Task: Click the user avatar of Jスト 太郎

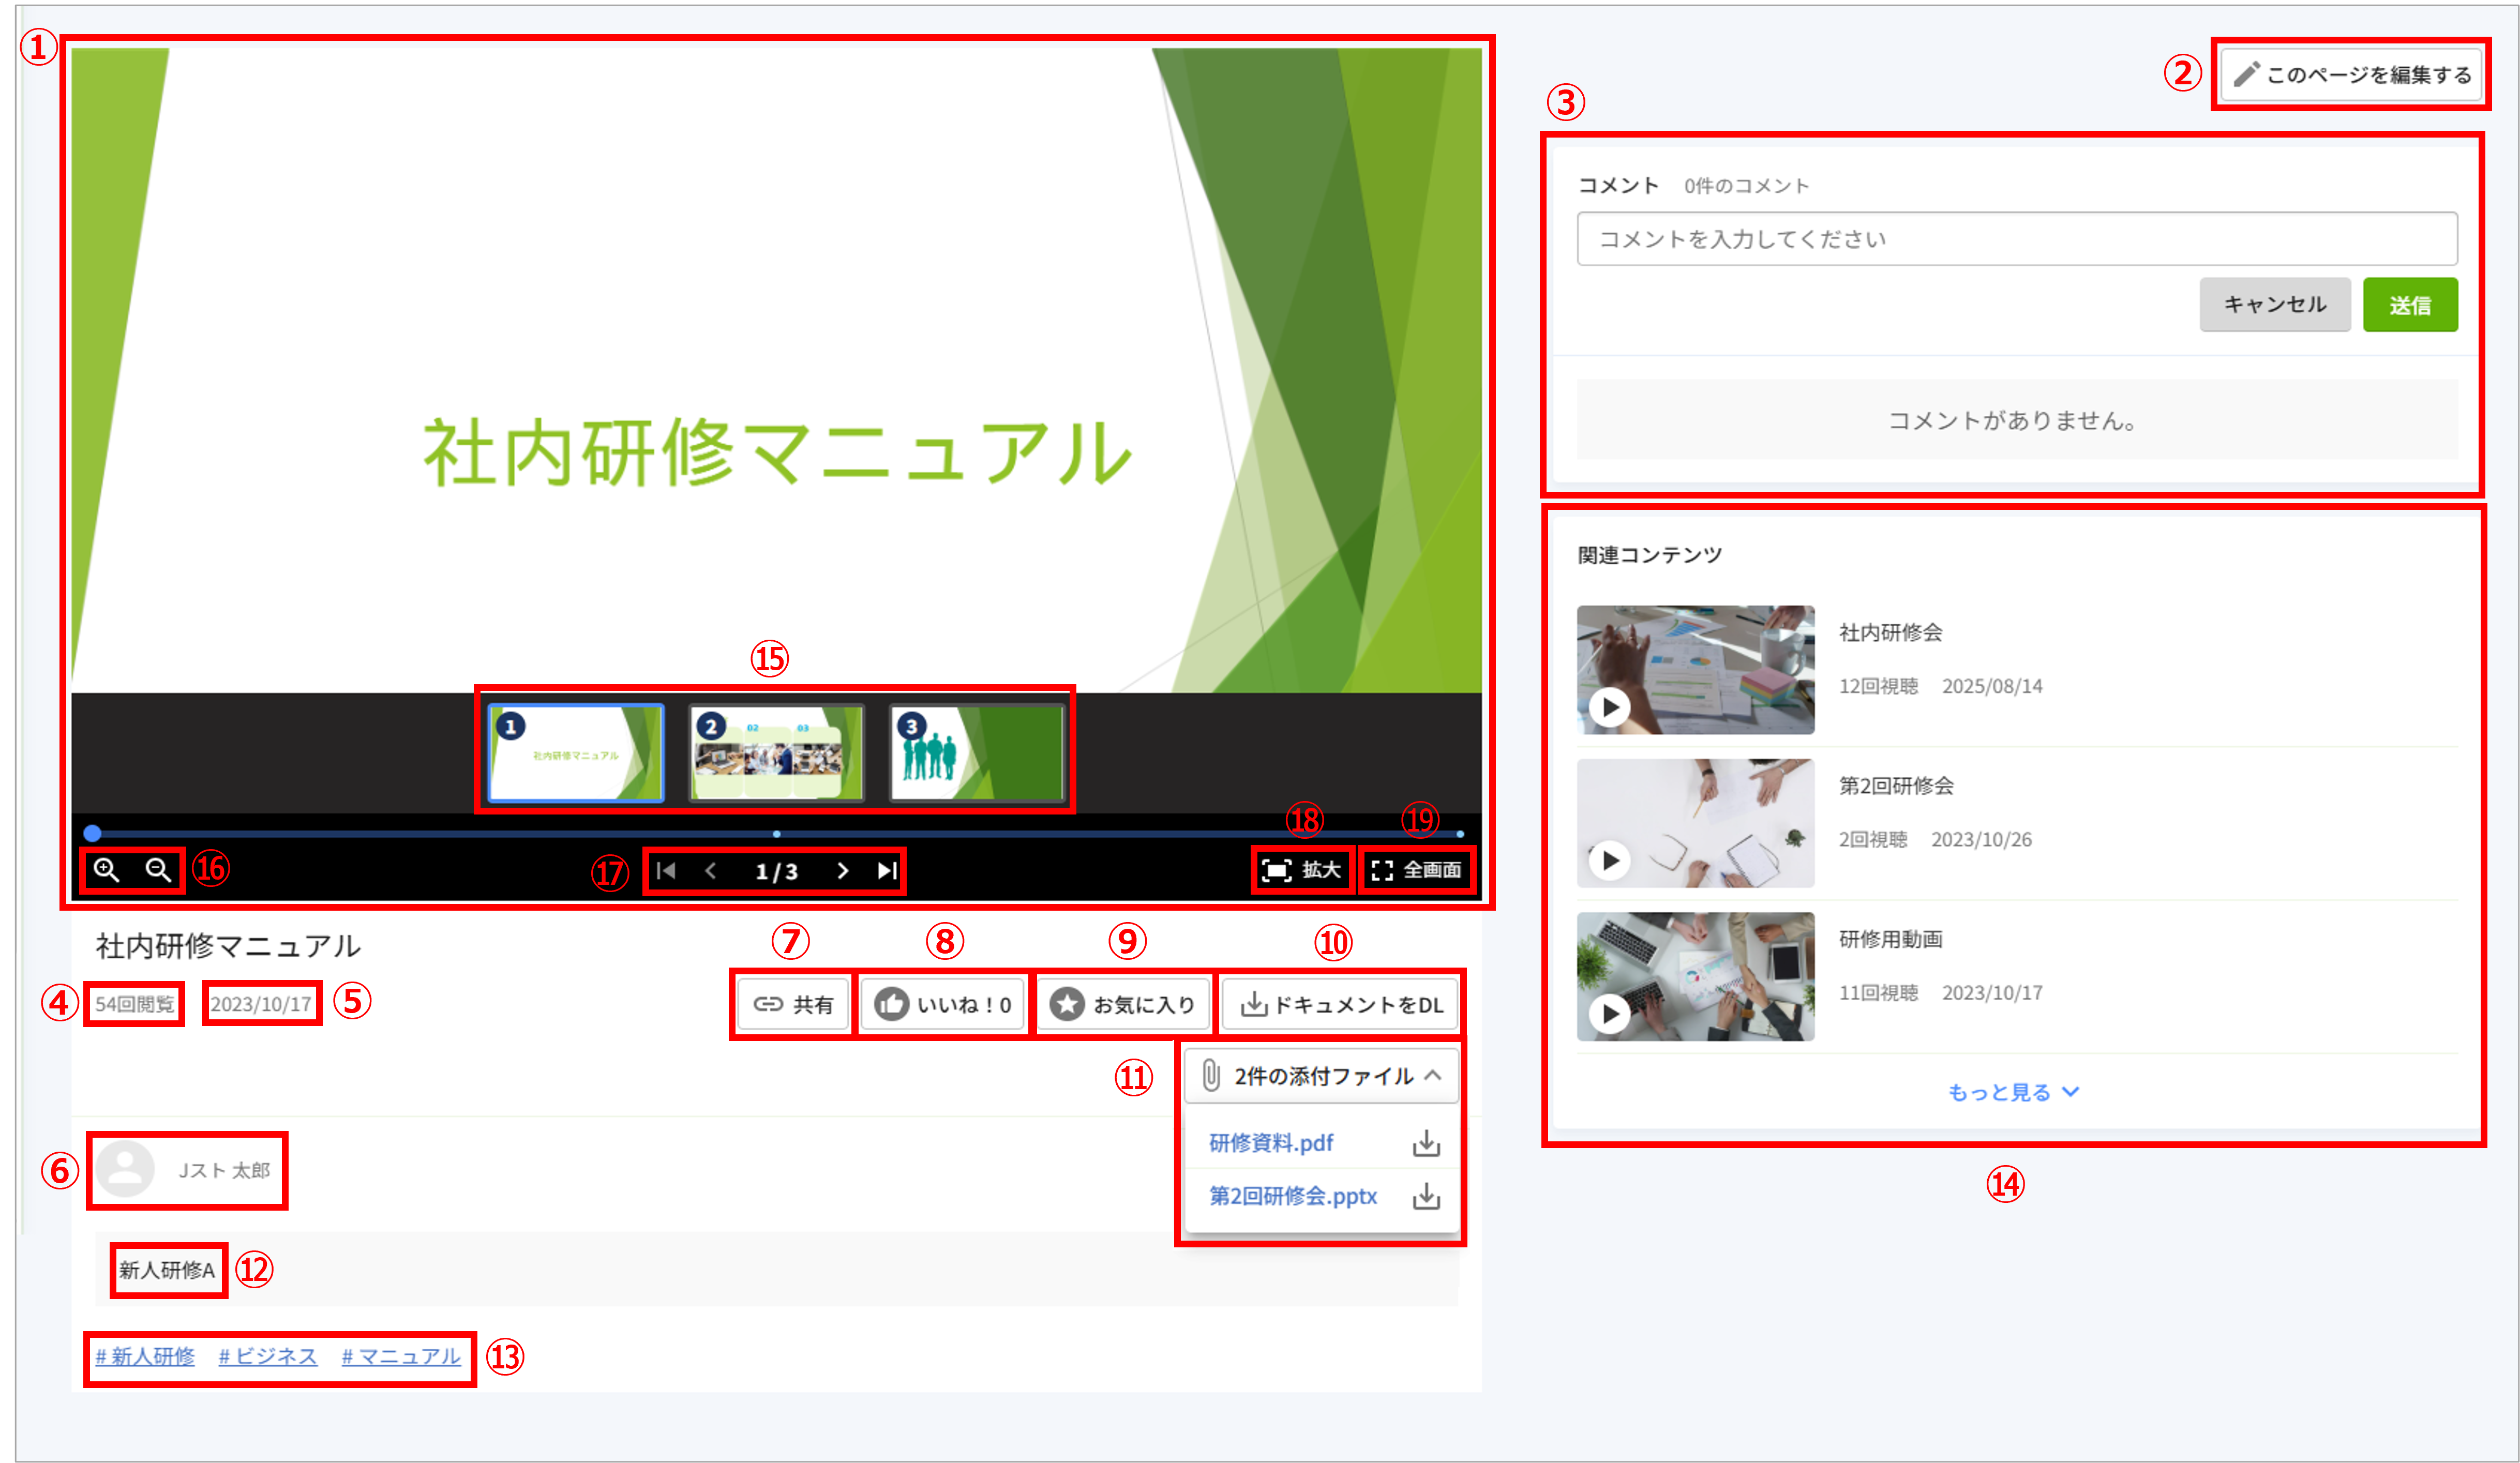Action: pos(125,1169)
